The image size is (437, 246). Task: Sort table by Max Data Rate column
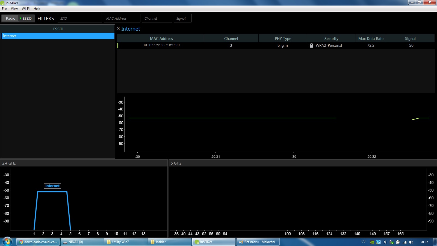coord(371,39)
